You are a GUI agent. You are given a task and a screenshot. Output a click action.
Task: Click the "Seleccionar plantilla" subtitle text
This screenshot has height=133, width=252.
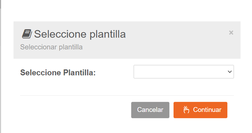point(51,47)
